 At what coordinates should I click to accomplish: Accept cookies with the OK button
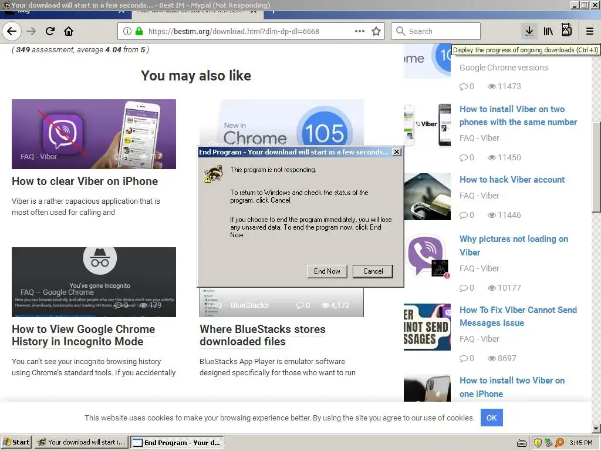pos(491,418)
